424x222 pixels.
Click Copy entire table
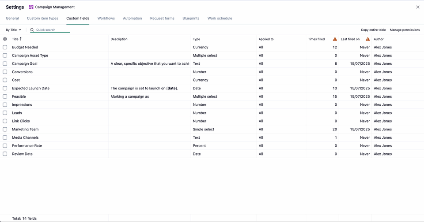tap(373, 30)
